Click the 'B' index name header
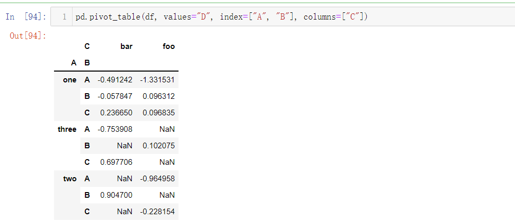515x224 pixels. [87, 63]
